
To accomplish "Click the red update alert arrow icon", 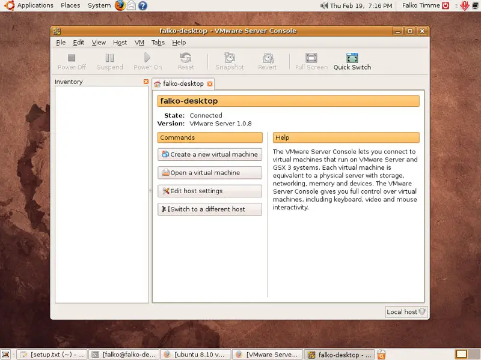I will click(464, 5).
